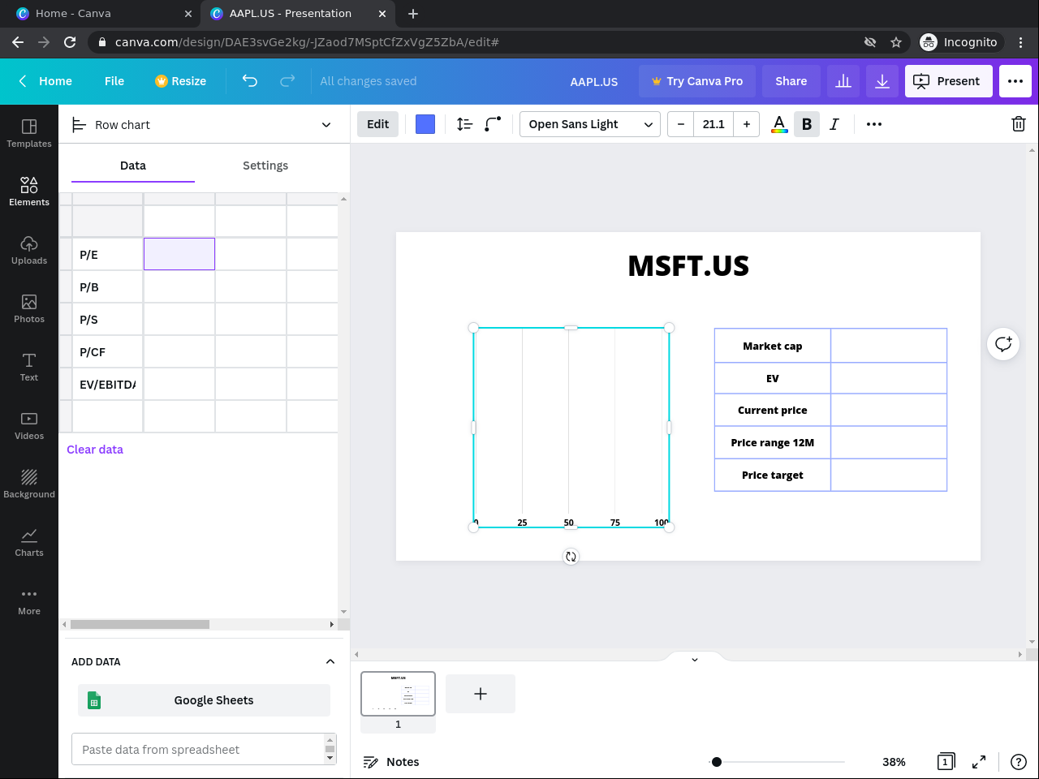Collapse the page thumbnail strip
Screen dimensions: 1039x779
(695, 659)
